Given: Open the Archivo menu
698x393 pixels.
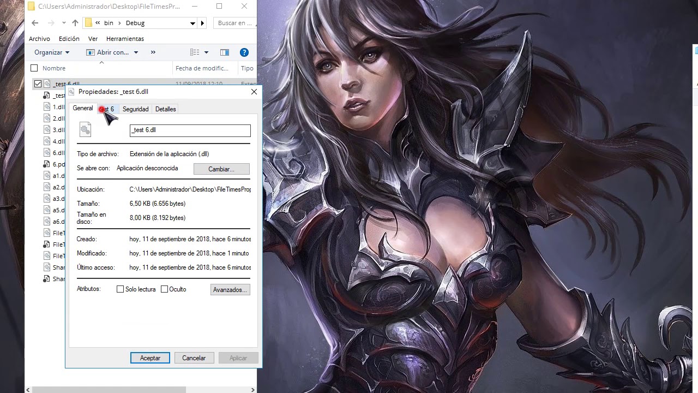Looking at the screenshot, I should 39,39.
